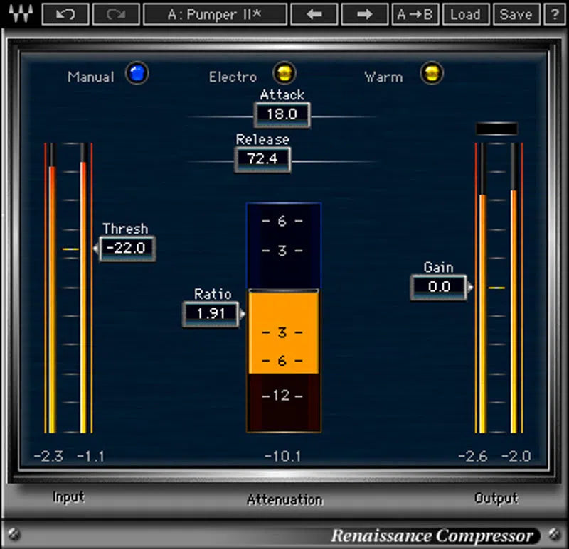Enable Electro release mode
The height and width of the screenshot is (549, 569).
(x=285, y=73)
